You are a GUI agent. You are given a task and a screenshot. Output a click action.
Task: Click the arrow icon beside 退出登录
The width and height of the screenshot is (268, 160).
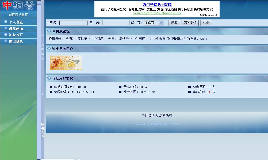6,41
